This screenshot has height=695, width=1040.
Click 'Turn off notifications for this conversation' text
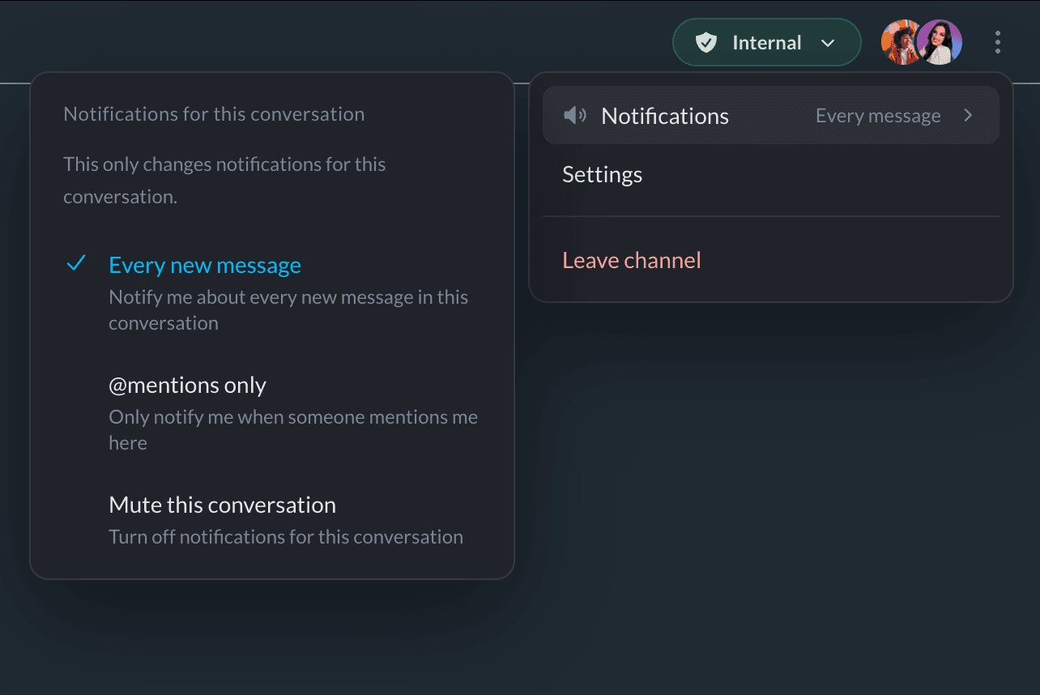point(286,536)
